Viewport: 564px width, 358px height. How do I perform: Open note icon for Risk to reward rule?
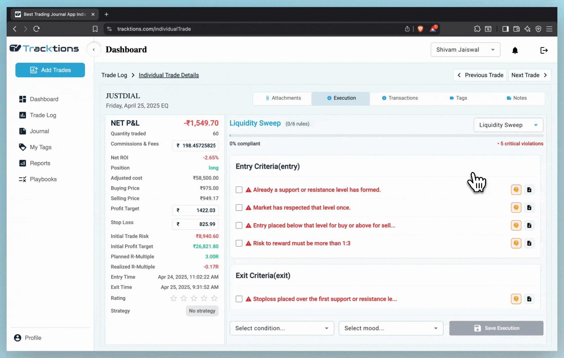coord(529,243)
